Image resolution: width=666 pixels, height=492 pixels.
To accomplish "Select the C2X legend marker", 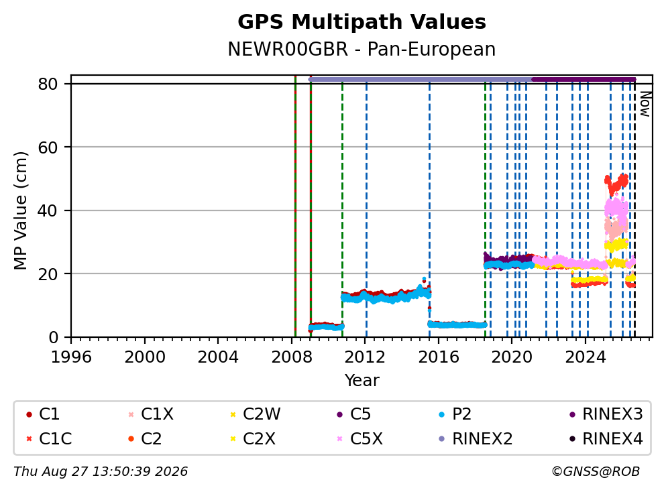I will click(x=233, y=439).
